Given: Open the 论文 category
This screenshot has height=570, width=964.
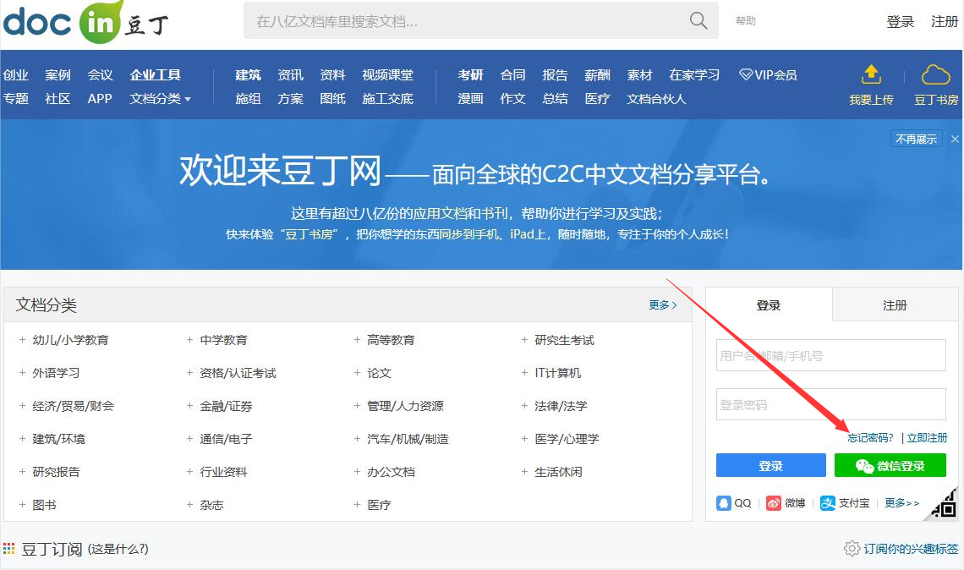Looking at the screenshot, I should click(x=380, y=373).
